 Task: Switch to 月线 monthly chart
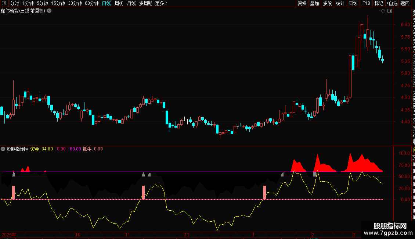click(x=131, y=3)
